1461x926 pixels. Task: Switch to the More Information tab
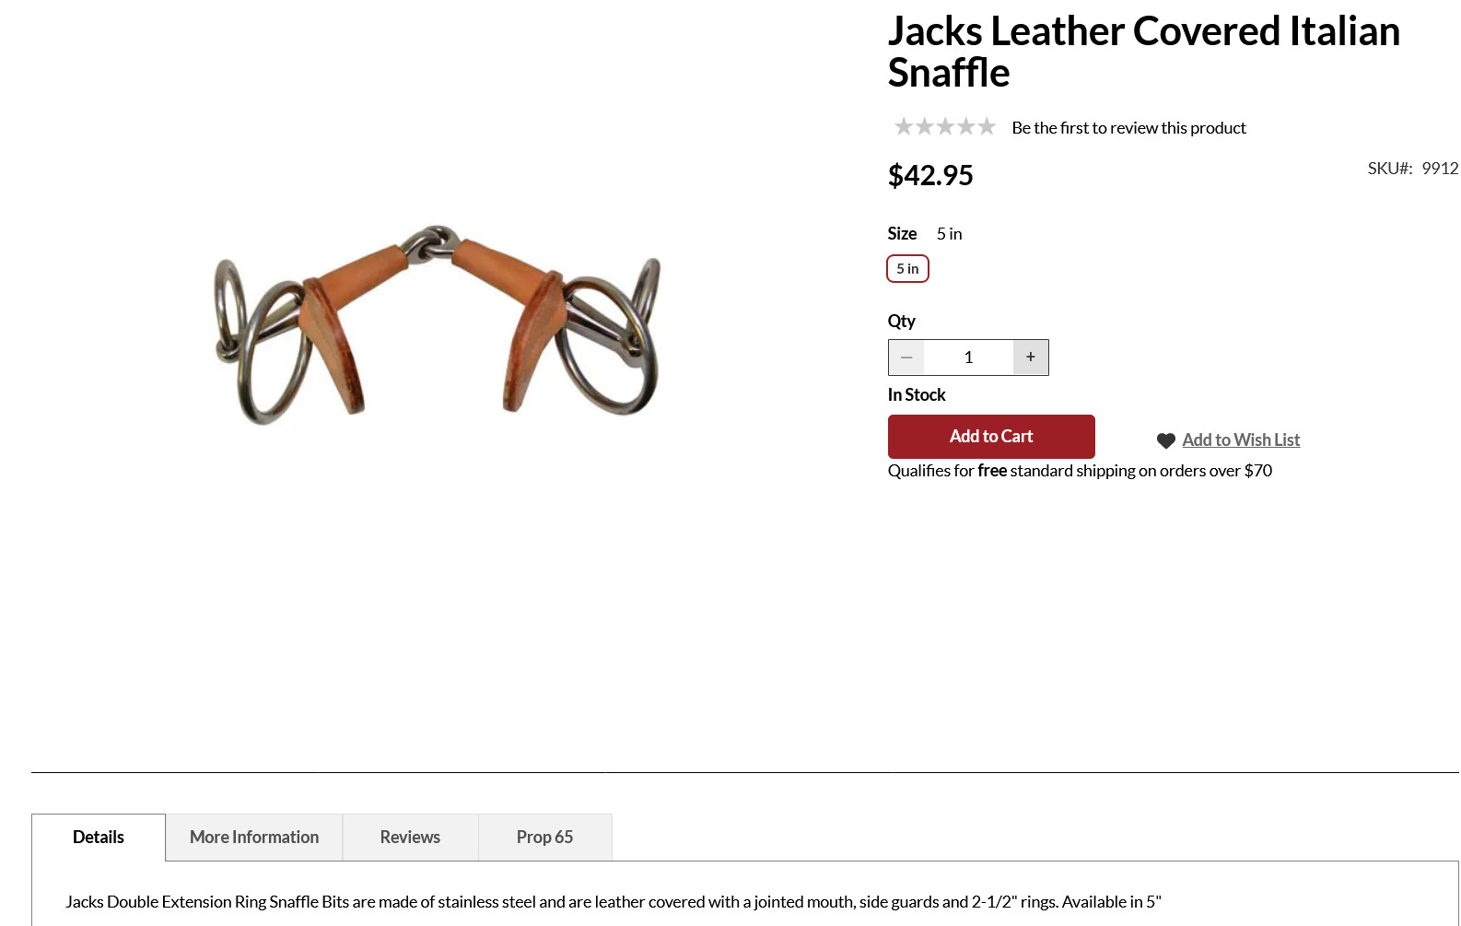click(x=254, y=838)
